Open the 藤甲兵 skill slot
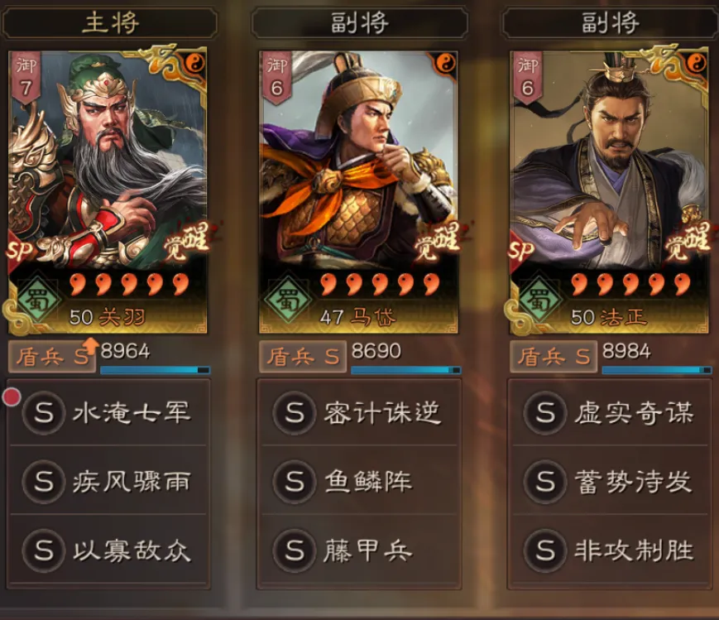Screen dimensions: 719x620 [359, 550]
